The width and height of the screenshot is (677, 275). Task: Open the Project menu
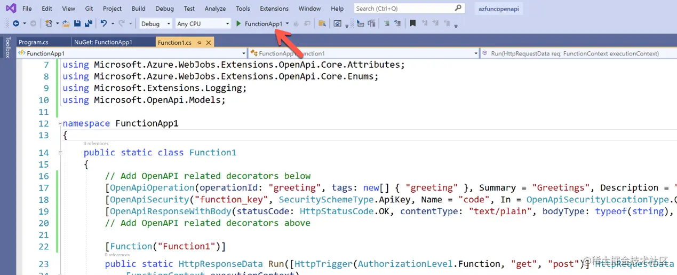click(x=113, y=9)
